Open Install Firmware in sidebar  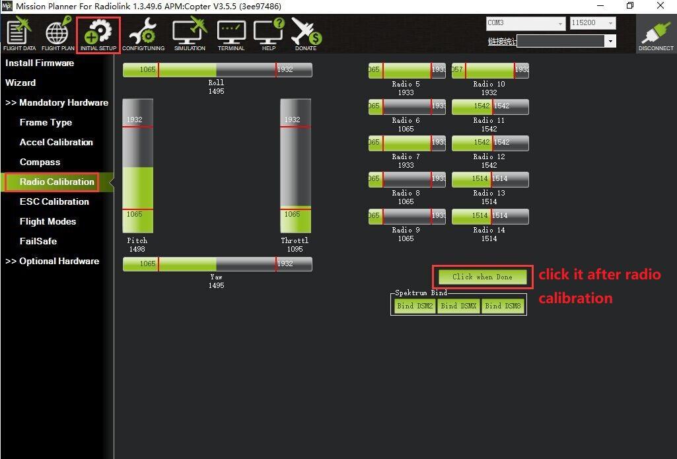[40, 63]
